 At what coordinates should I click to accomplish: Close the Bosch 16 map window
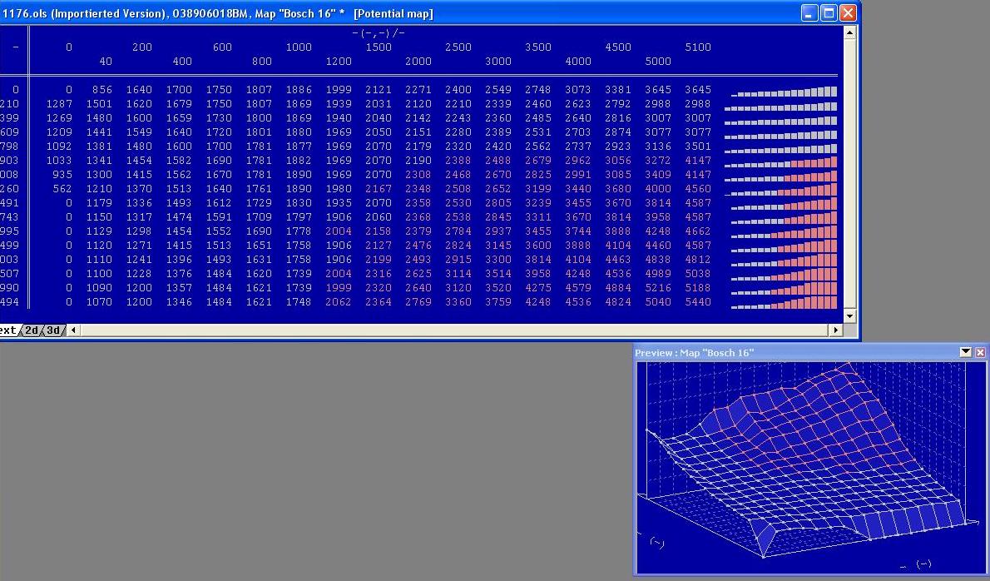pos(848,12)
